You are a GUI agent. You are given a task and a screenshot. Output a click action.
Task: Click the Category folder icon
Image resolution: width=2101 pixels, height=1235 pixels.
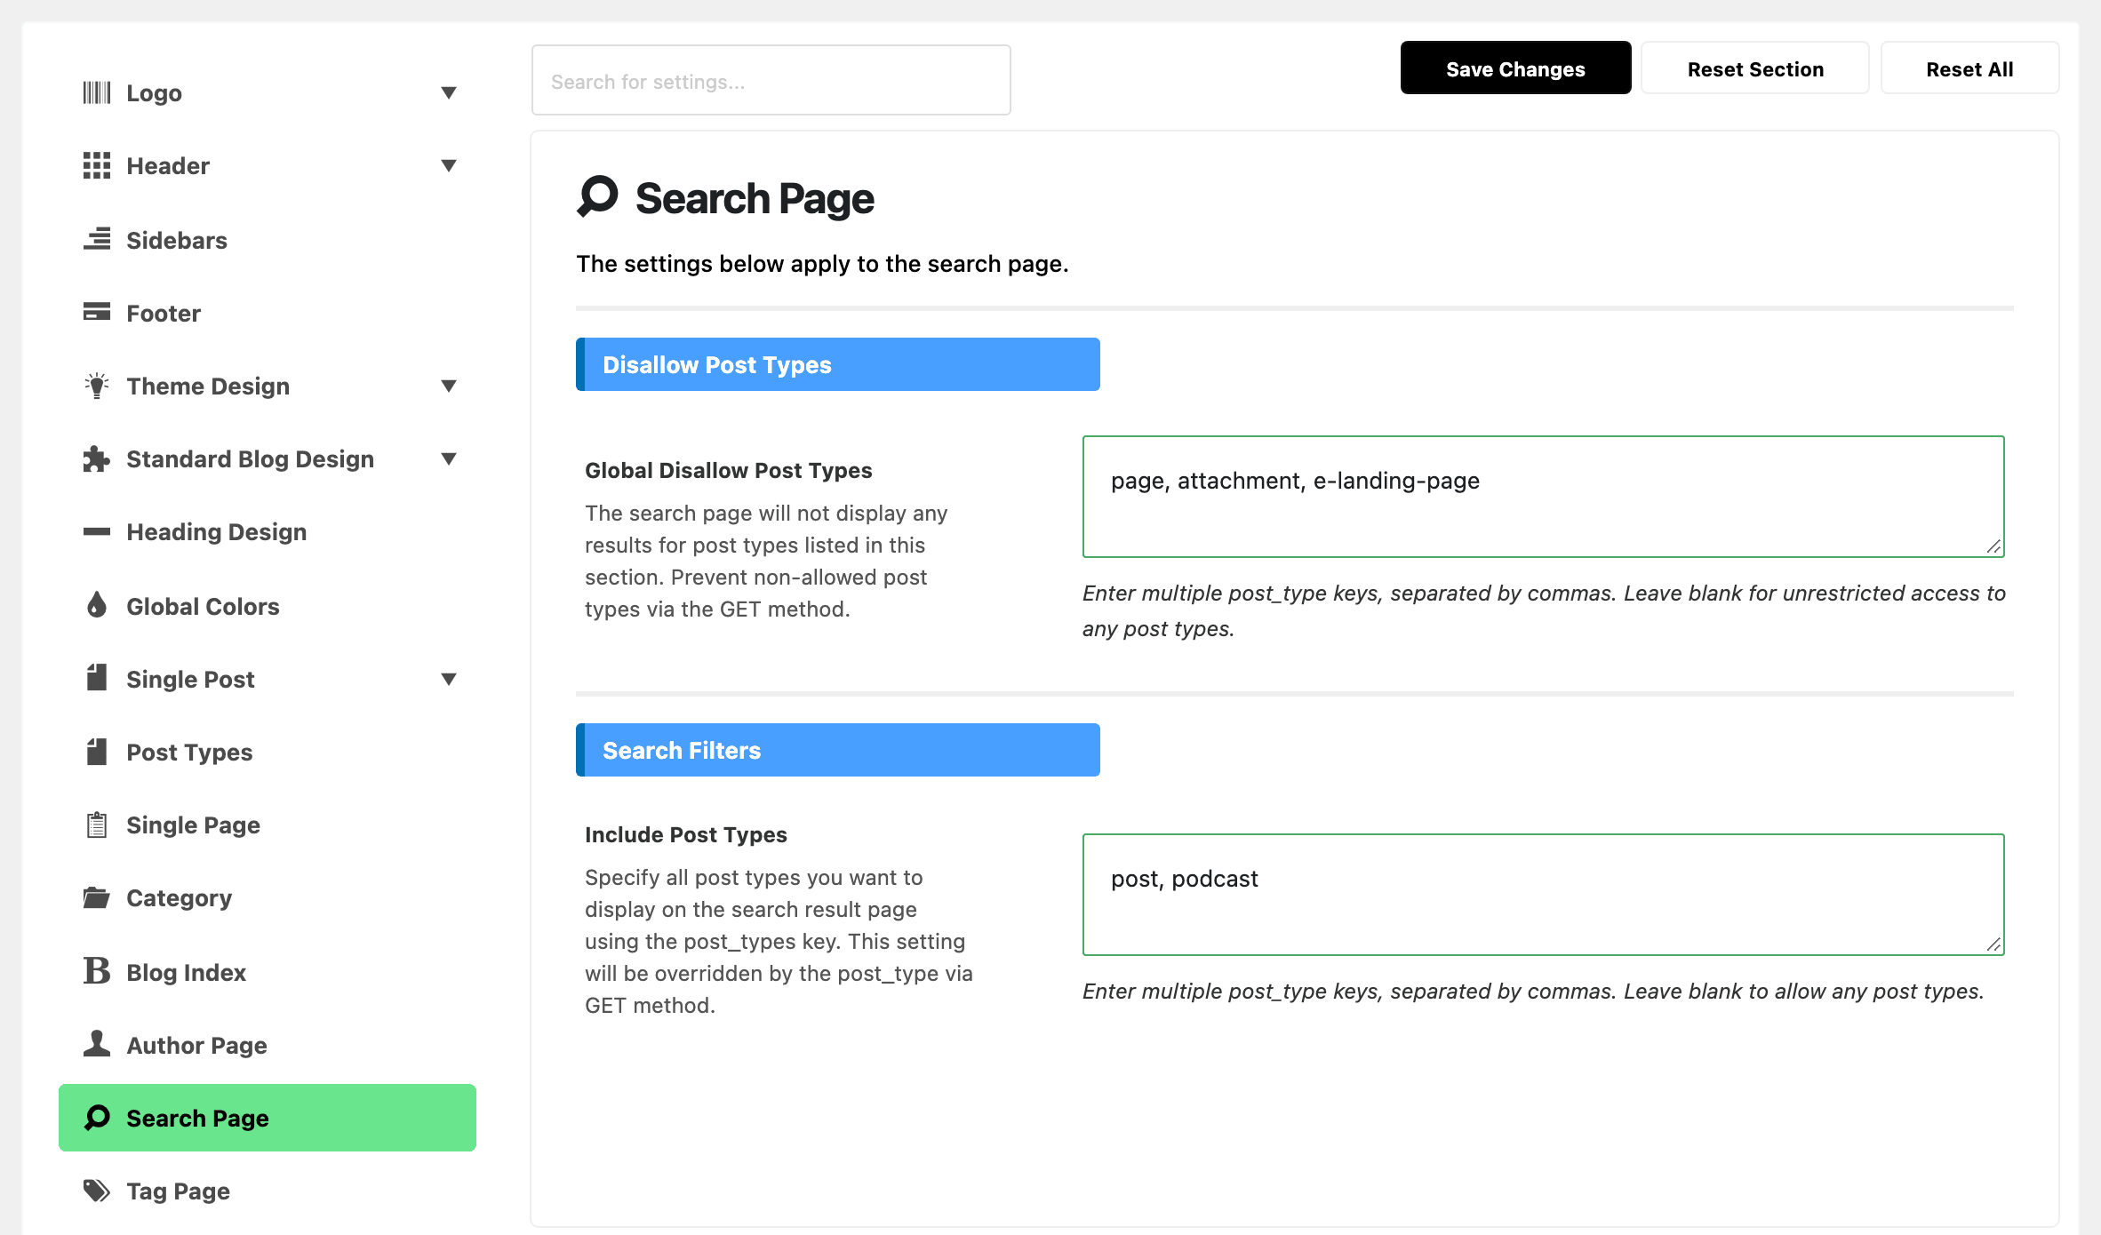(x=97, y=897)
